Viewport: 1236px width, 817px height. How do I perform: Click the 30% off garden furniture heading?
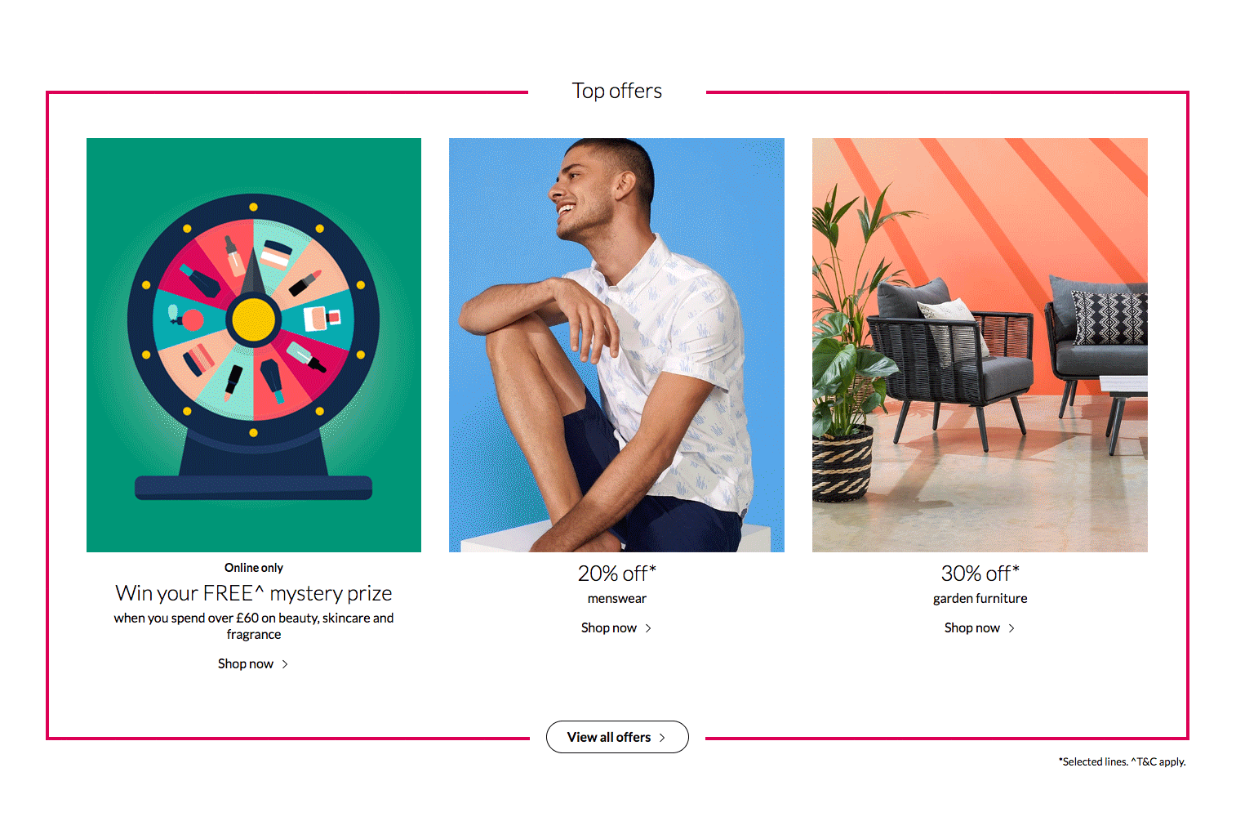(x=980, y=574)
